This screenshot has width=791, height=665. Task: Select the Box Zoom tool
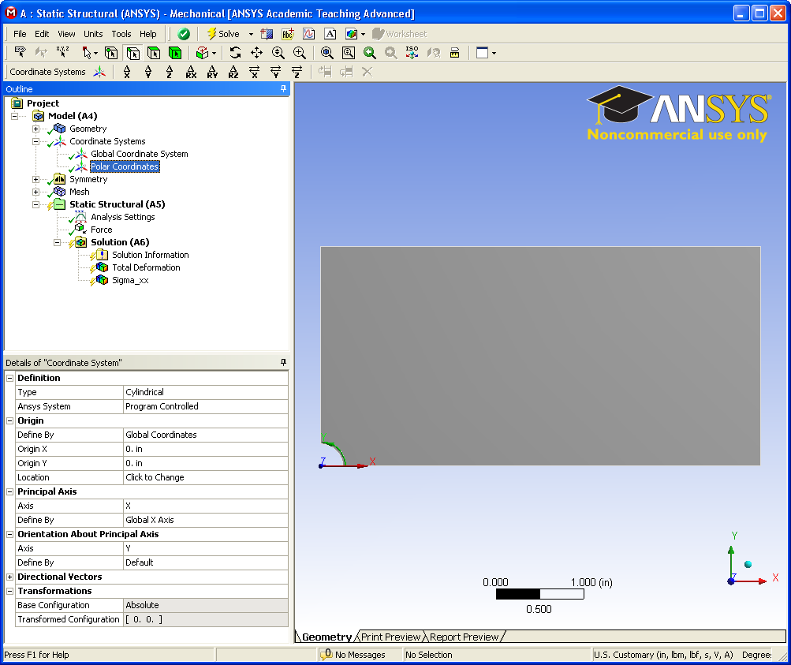(x=300, y=53)
